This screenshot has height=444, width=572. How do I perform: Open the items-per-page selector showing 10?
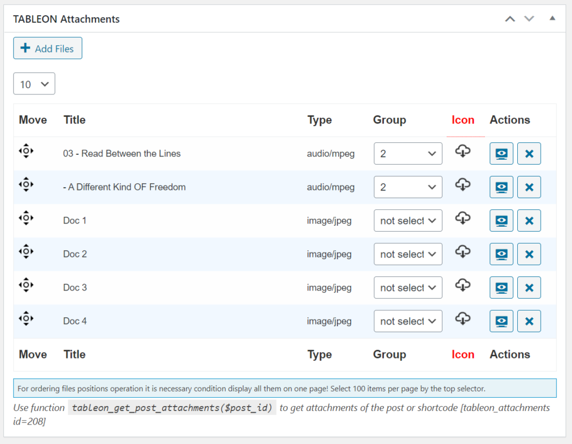pyautogui.click(x=34, y=83)
